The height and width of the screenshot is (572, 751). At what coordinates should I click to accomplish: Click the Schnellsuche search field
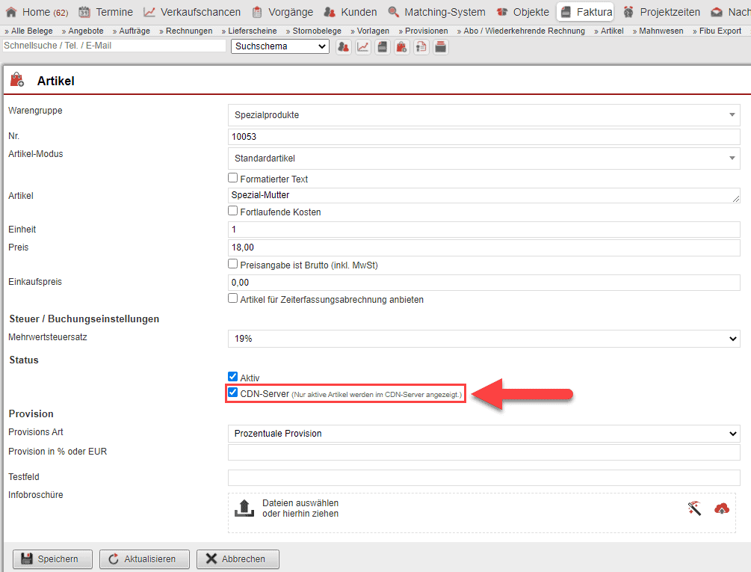pyautogui.click(x=114, y=46)
